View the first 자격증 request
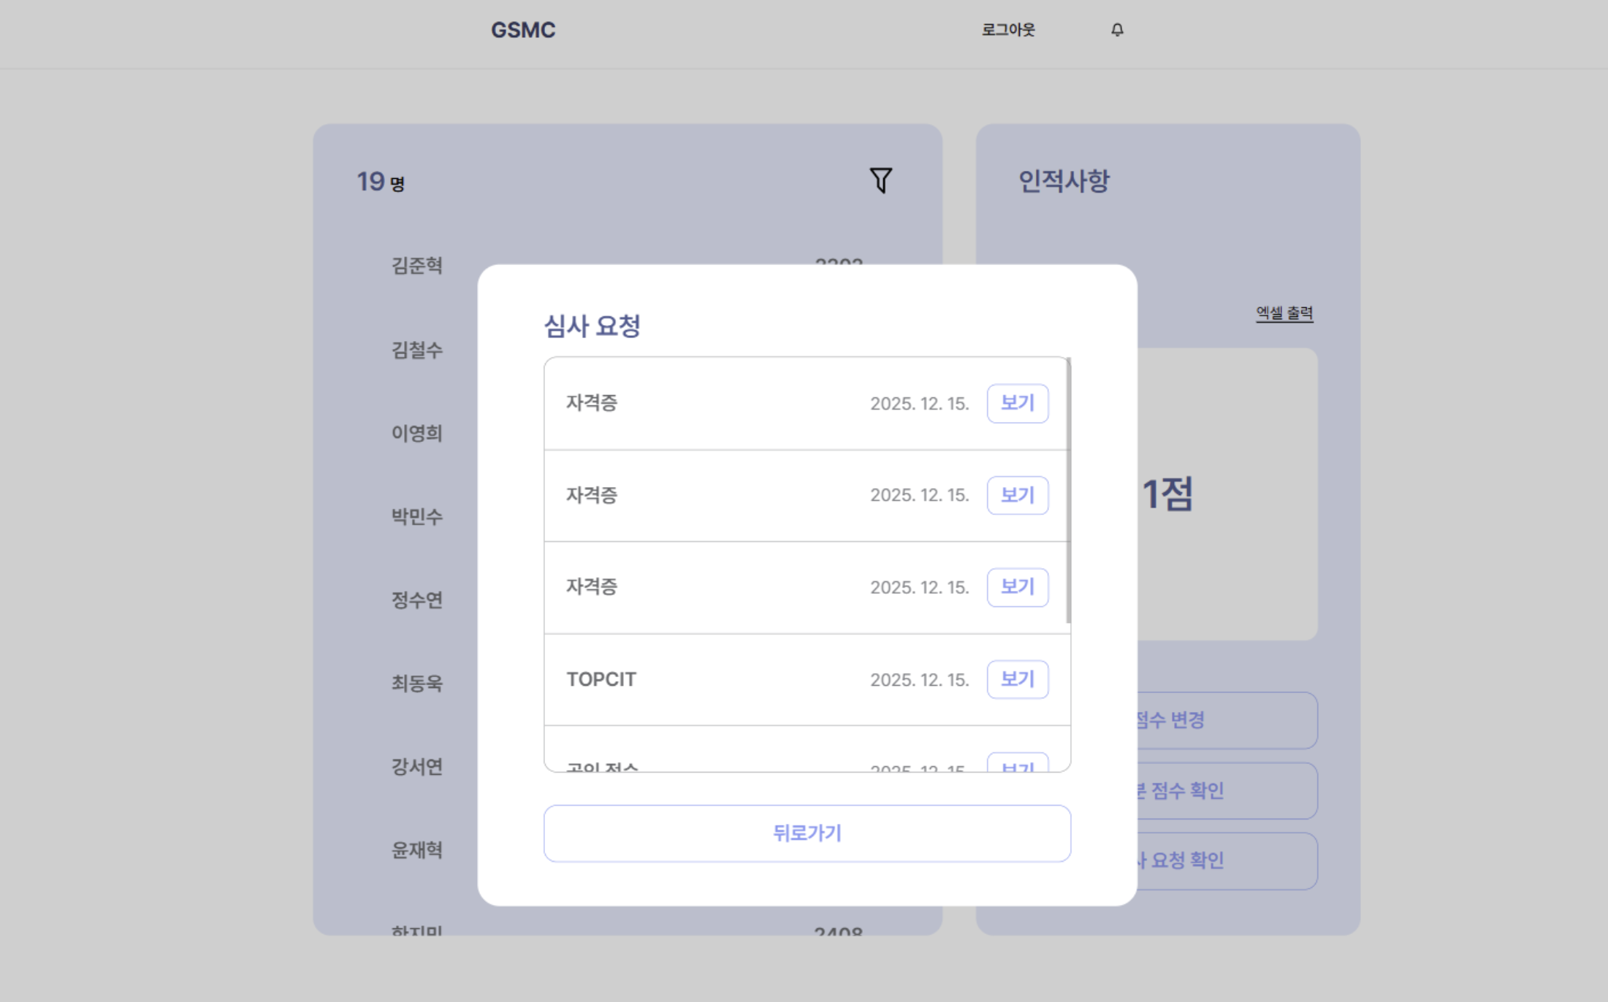 coord(1017,403)
